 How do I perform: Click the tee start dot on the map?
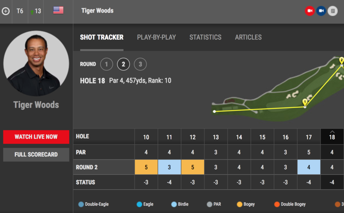215,111
